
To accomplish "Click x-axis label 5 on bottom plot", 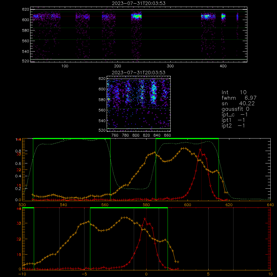I will pyautogui.click(x=209, y=274).
